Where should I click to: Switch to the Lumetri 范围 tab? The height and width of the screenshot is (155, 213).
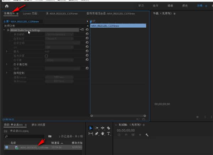(x=30, y=13)
